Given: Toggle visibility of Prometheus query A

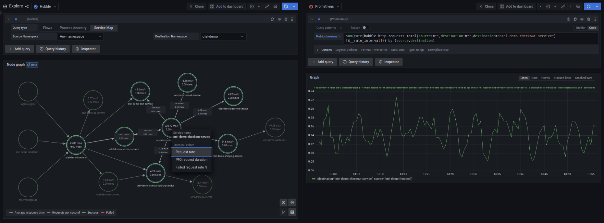Looking at the screenshot, I should 582,19.
